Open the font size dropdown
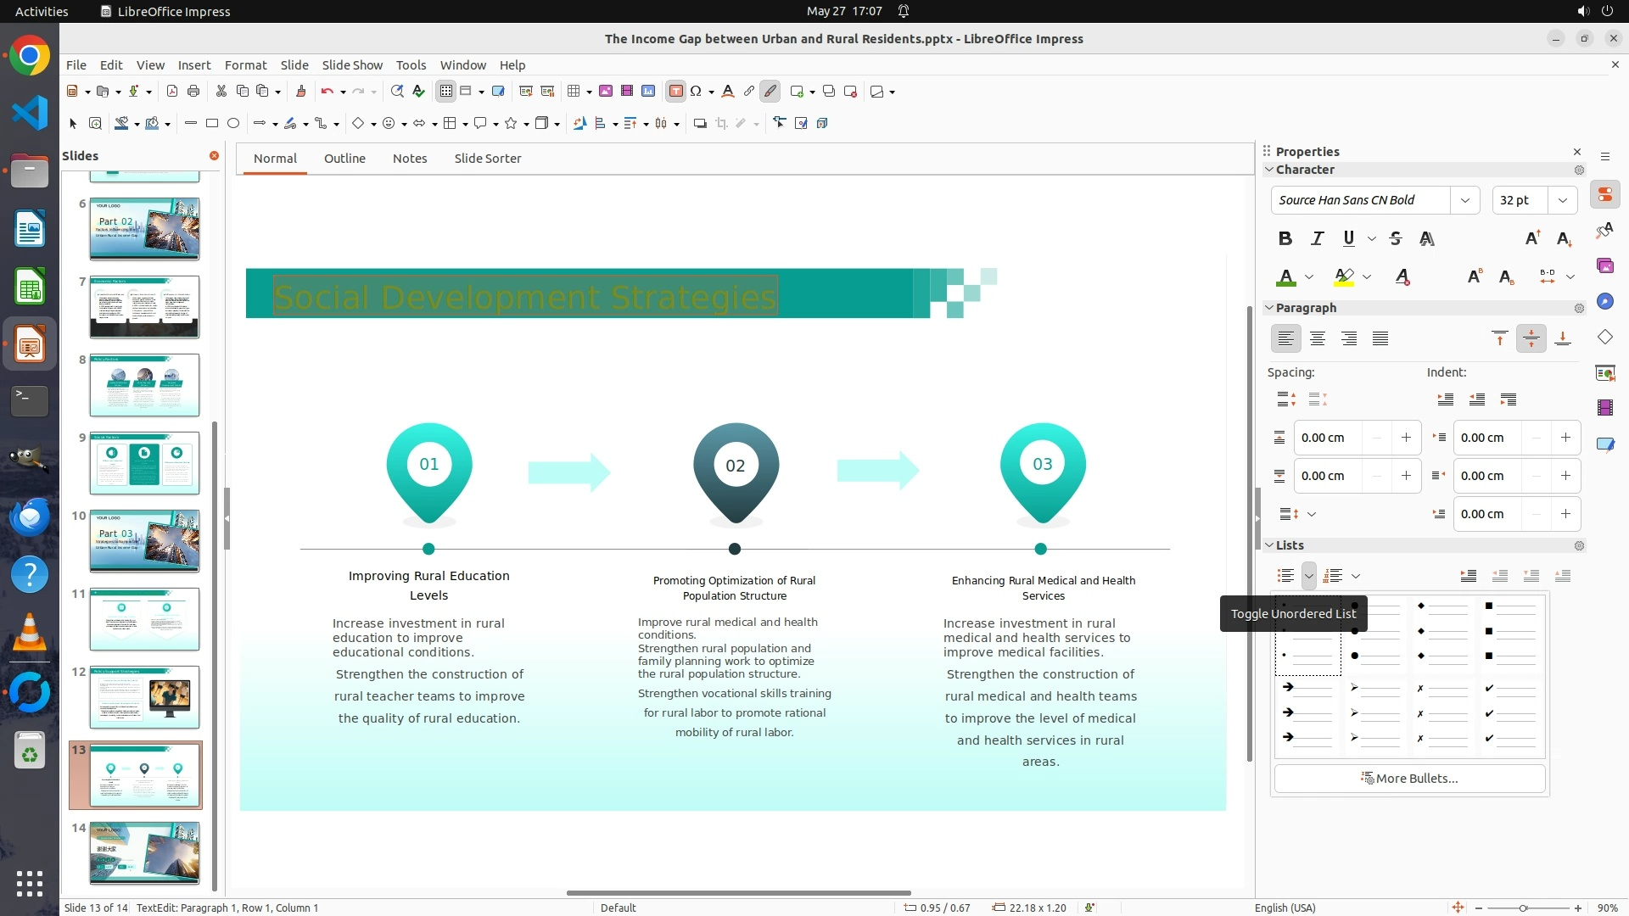The image size is (1629, 916). click(x=1562, y=200)
